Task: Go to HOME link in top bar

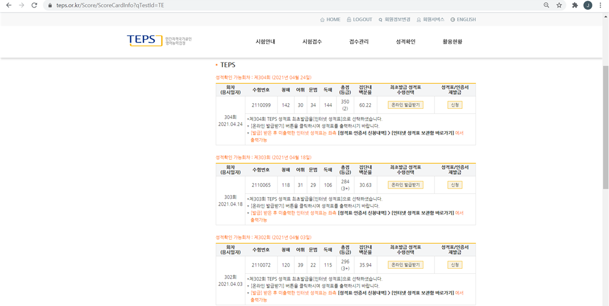Action: 330,19
